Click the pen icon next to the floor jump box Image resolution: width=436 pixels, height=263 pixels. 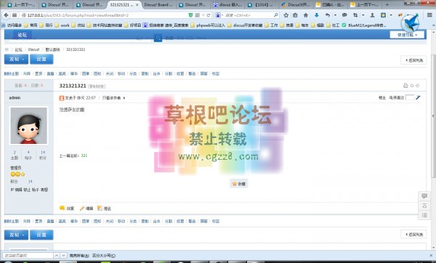418,97
